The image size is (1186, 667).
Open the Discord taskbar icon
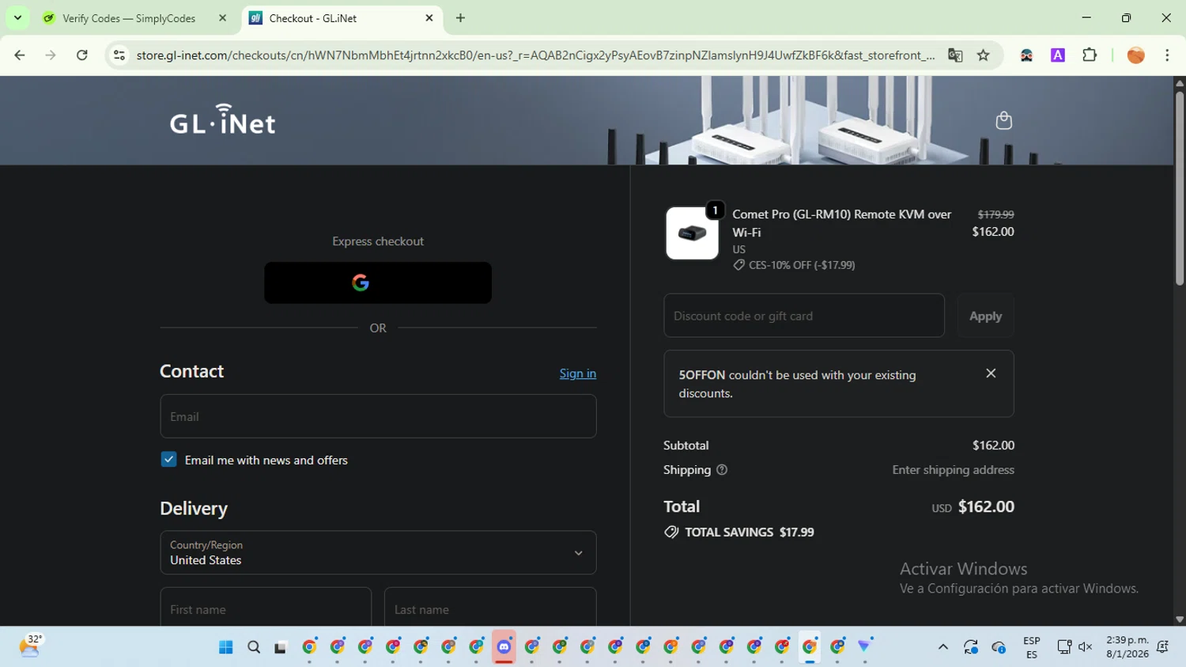click(x=504, y=647)
